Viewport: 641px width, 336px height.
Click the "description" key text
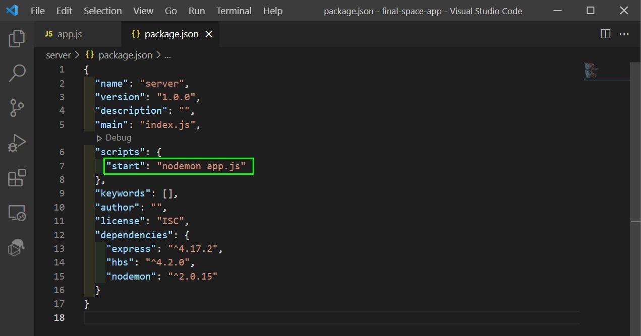(x=132, y=111)
